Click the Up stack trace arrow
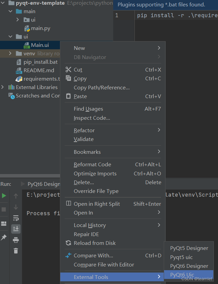Viewport: 218px width, 284px height. [16, 196]
